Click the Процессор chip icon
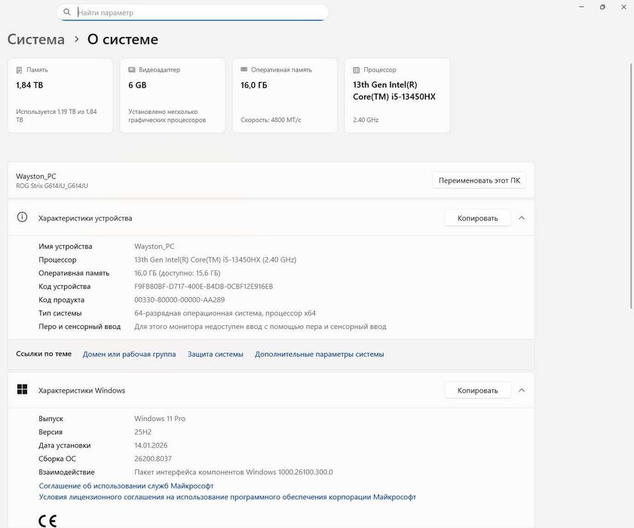Viewport: 634px width, 528px height. [x=357, y=69]
